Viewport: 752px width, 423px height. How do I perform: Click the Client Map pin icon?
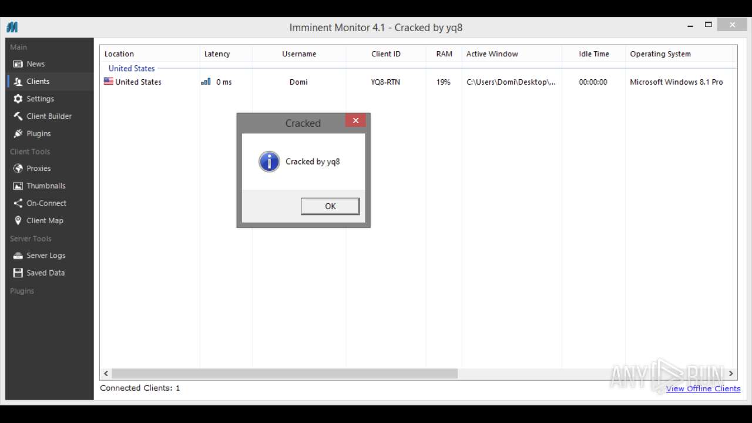(18, 220)
